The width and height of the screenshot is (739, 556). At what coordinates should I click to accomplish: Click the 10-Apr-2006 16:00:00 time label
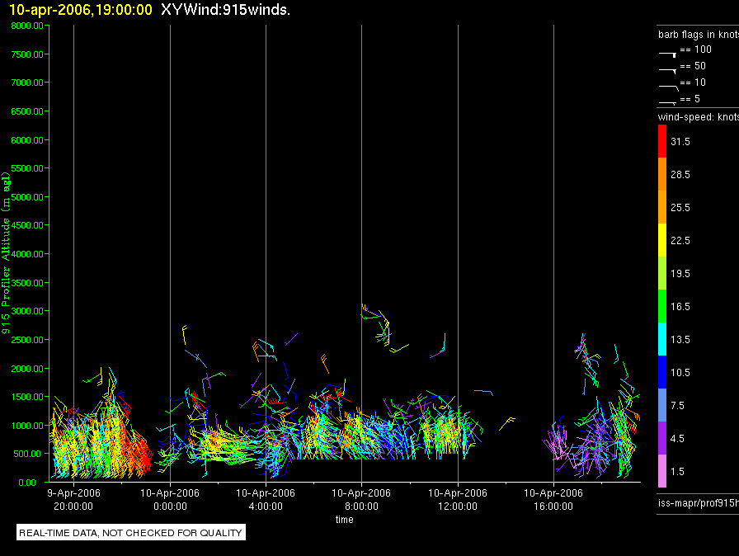(x=553, y=499)
